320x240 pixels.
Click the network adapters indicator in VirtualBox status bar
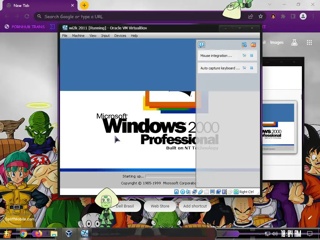pos(194,192)
